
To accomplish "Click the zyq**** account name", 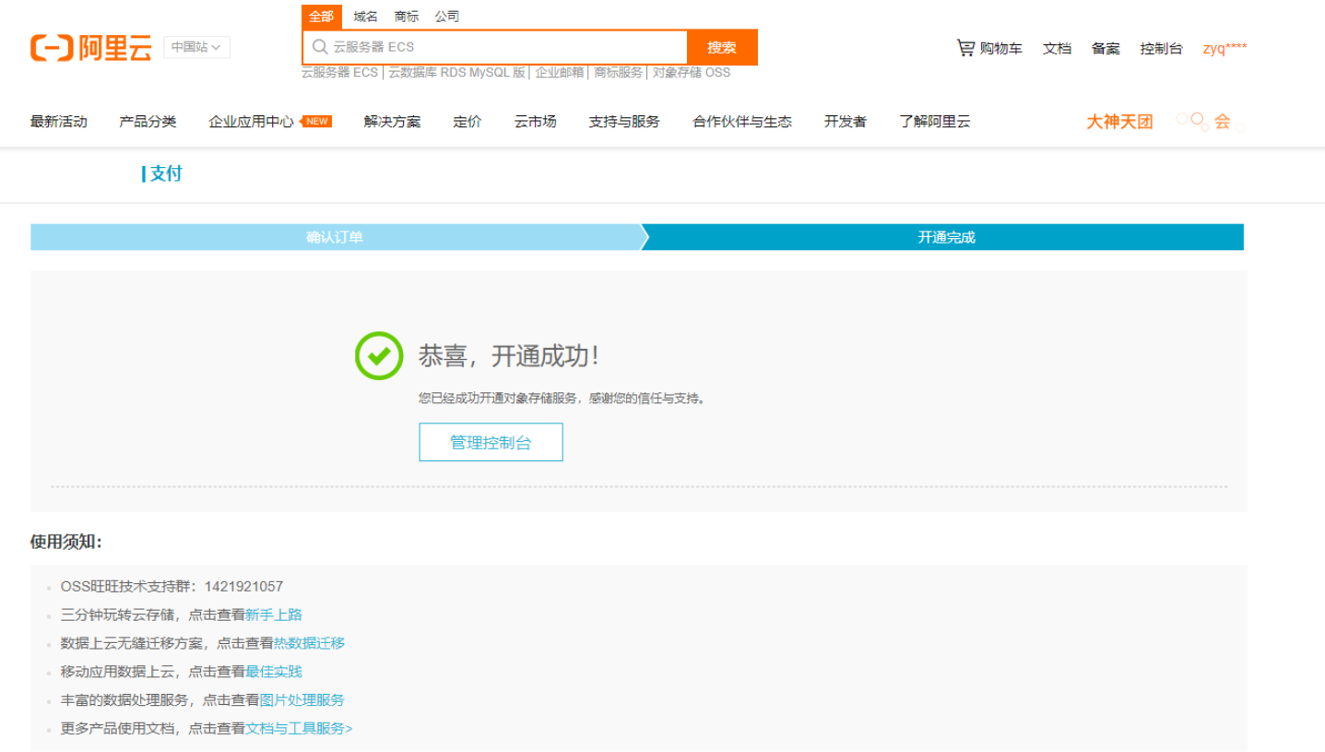I will click(1224, 48).
